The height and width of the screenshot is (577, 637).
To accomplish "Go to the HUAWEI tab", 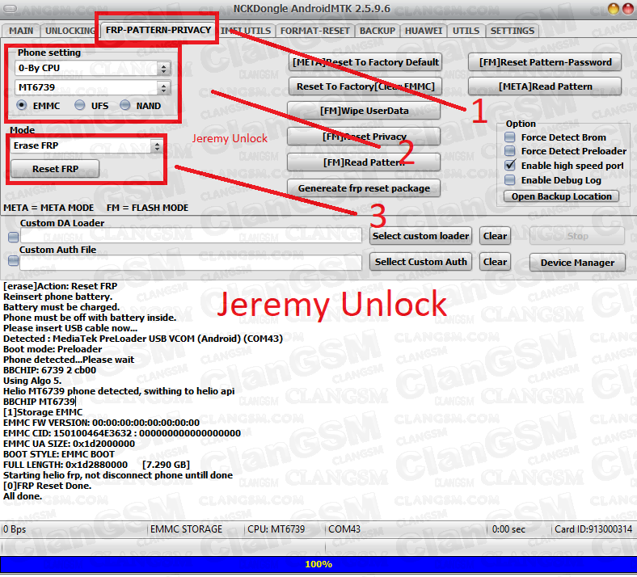I will click(x=424, y=31).
